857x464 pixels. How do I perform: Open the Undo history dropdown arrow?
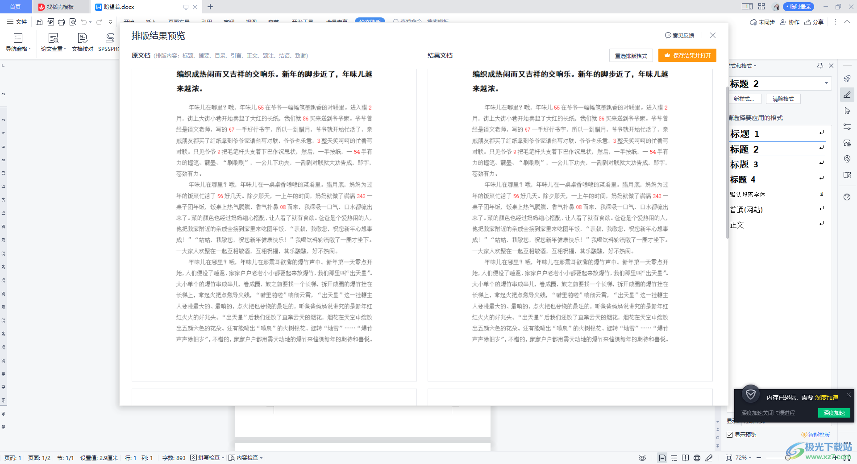[x=91, y=22]
